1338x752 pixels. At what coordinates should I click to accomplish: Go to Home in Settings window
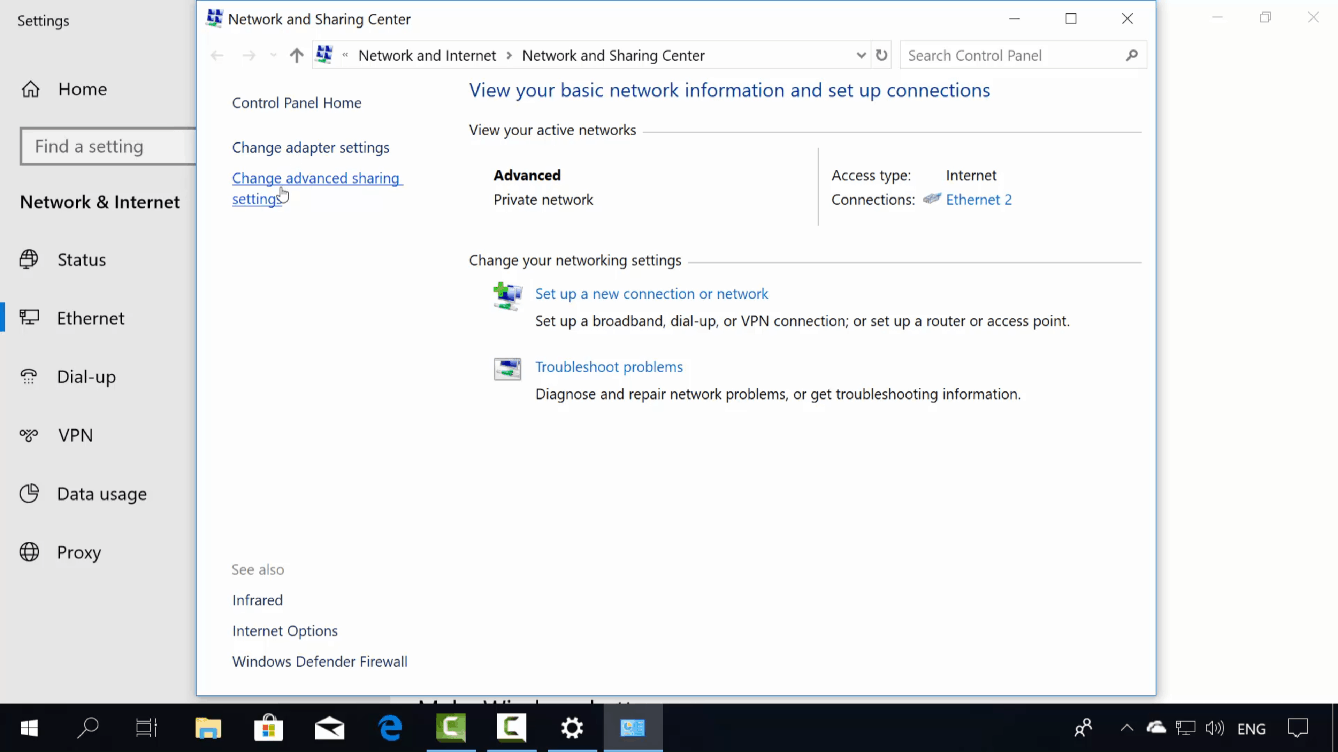click(64, 89)
